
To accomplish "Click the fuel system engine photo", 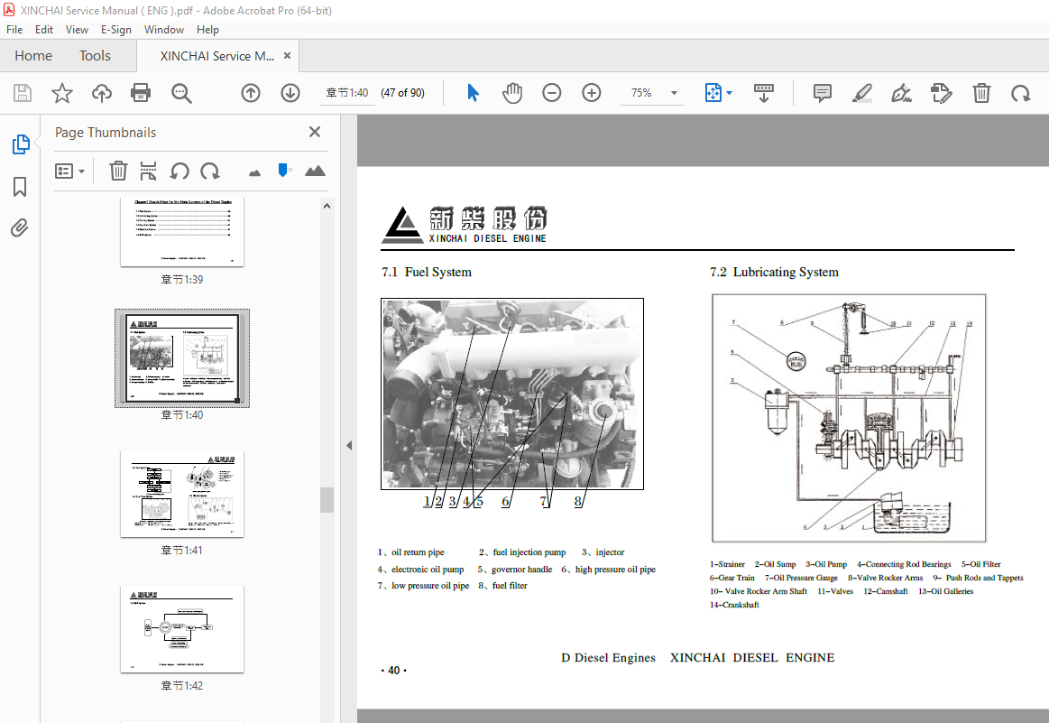I will 512,394.
